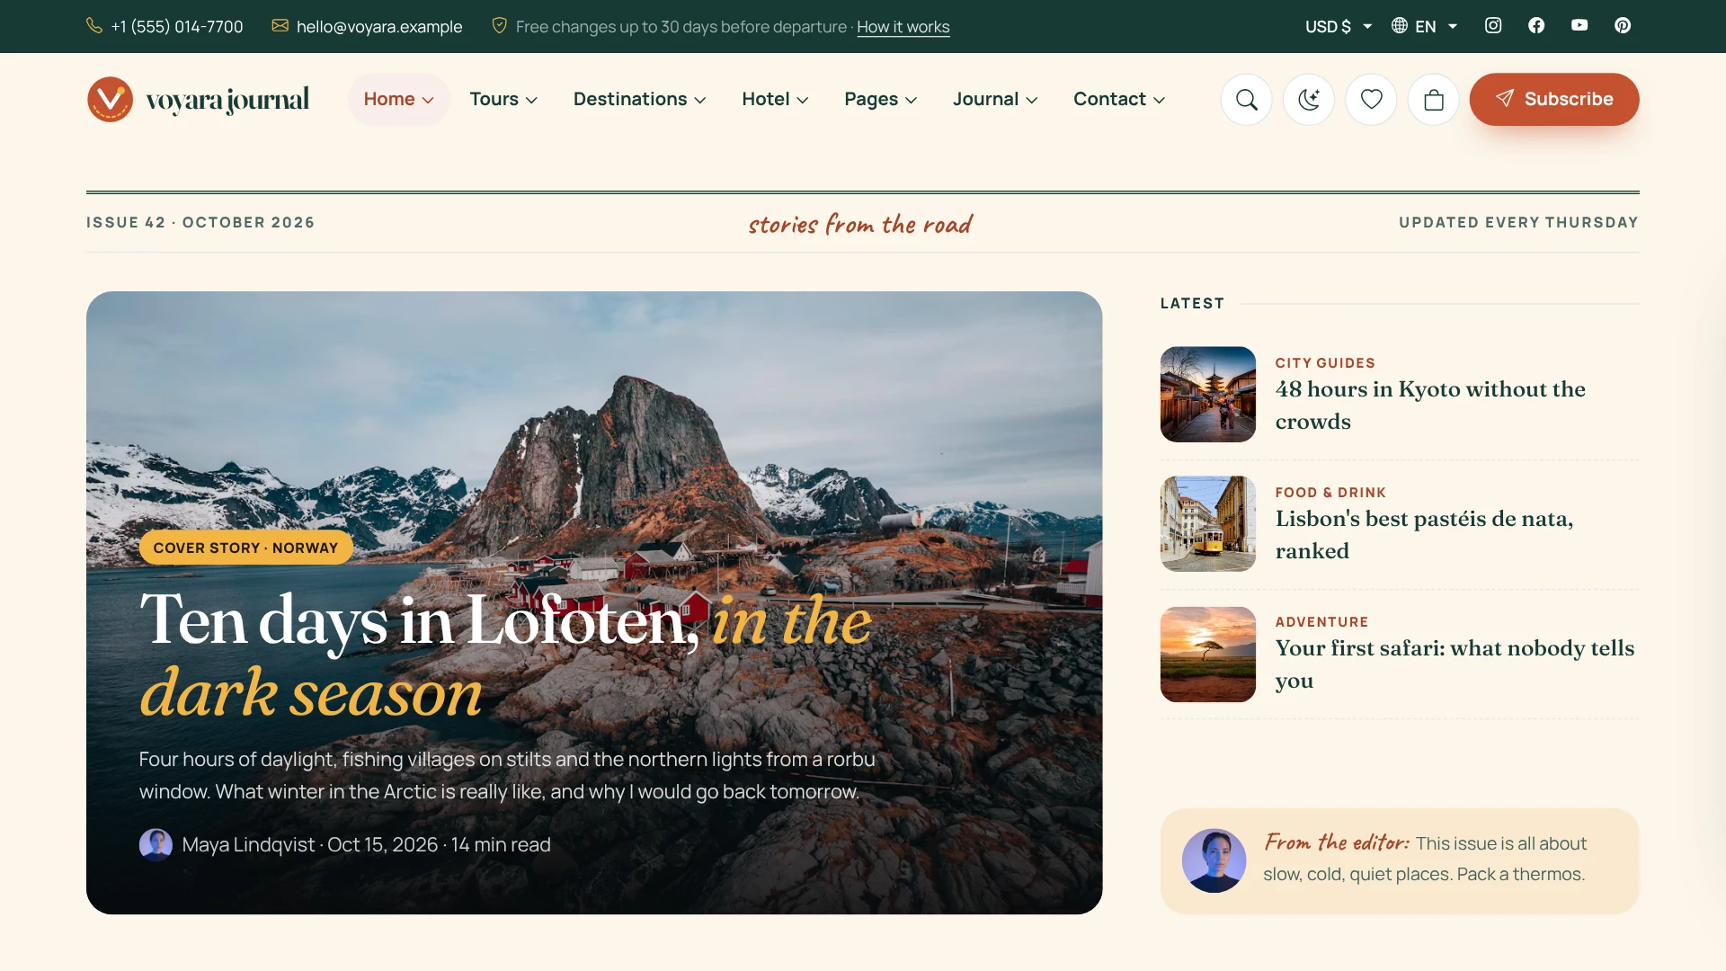1726x971 pixels.
Task: Click the globe language icon
Action: pyautogui.click(x=1400, y=26)
